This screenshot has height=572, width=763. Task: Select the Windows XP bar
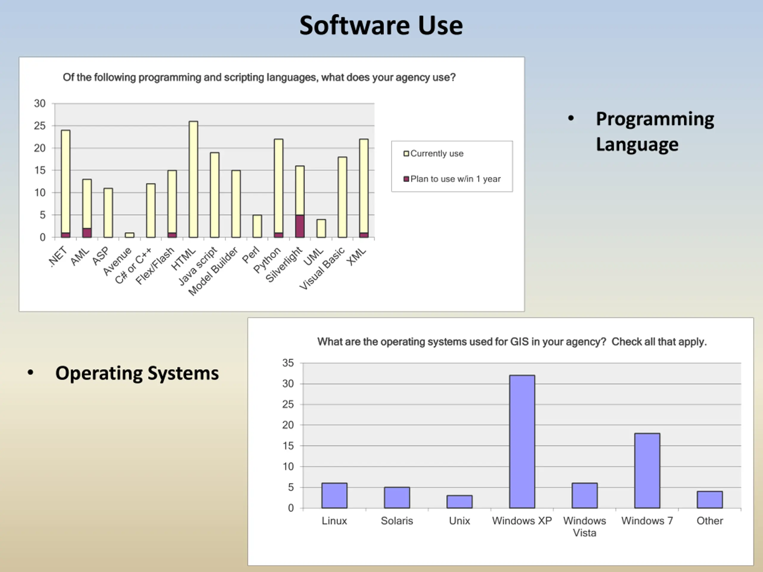tap(522, 442)
